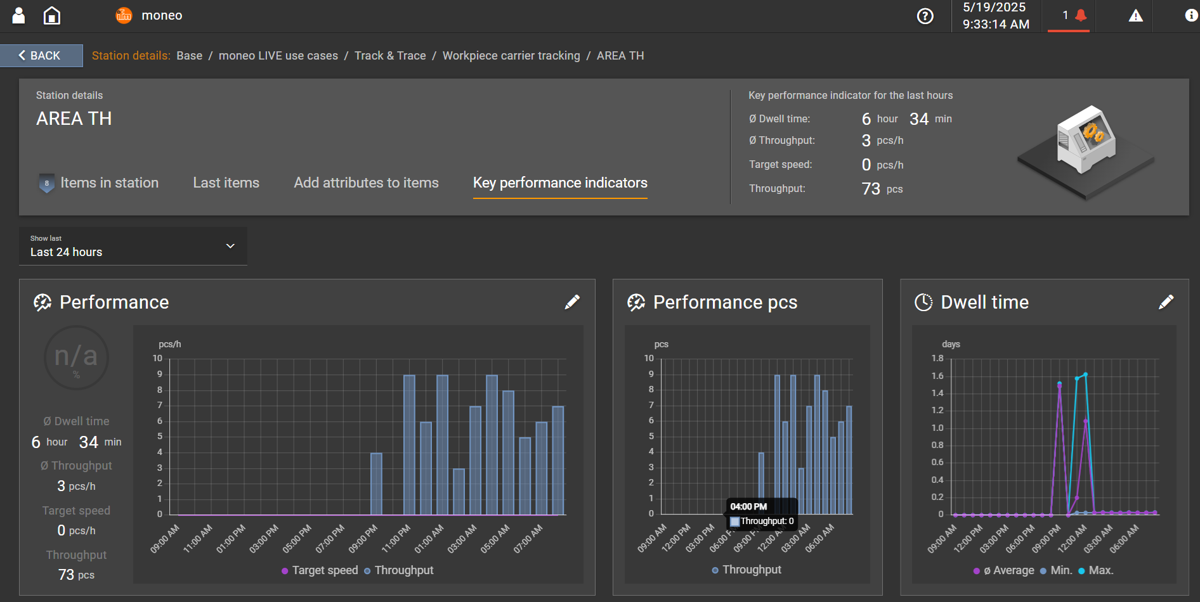Screen dimensions: 1200x602
Task: Go to the home icon
Action: pyautogui.click(x=52, y=15)
